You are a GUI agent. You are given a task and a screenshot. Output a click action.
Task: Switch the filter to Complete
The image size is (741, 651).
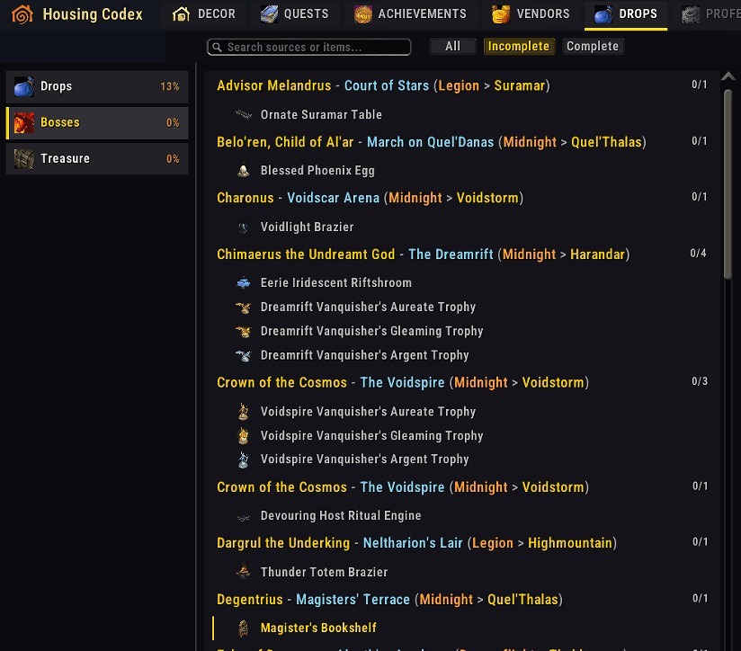point(593,46)
